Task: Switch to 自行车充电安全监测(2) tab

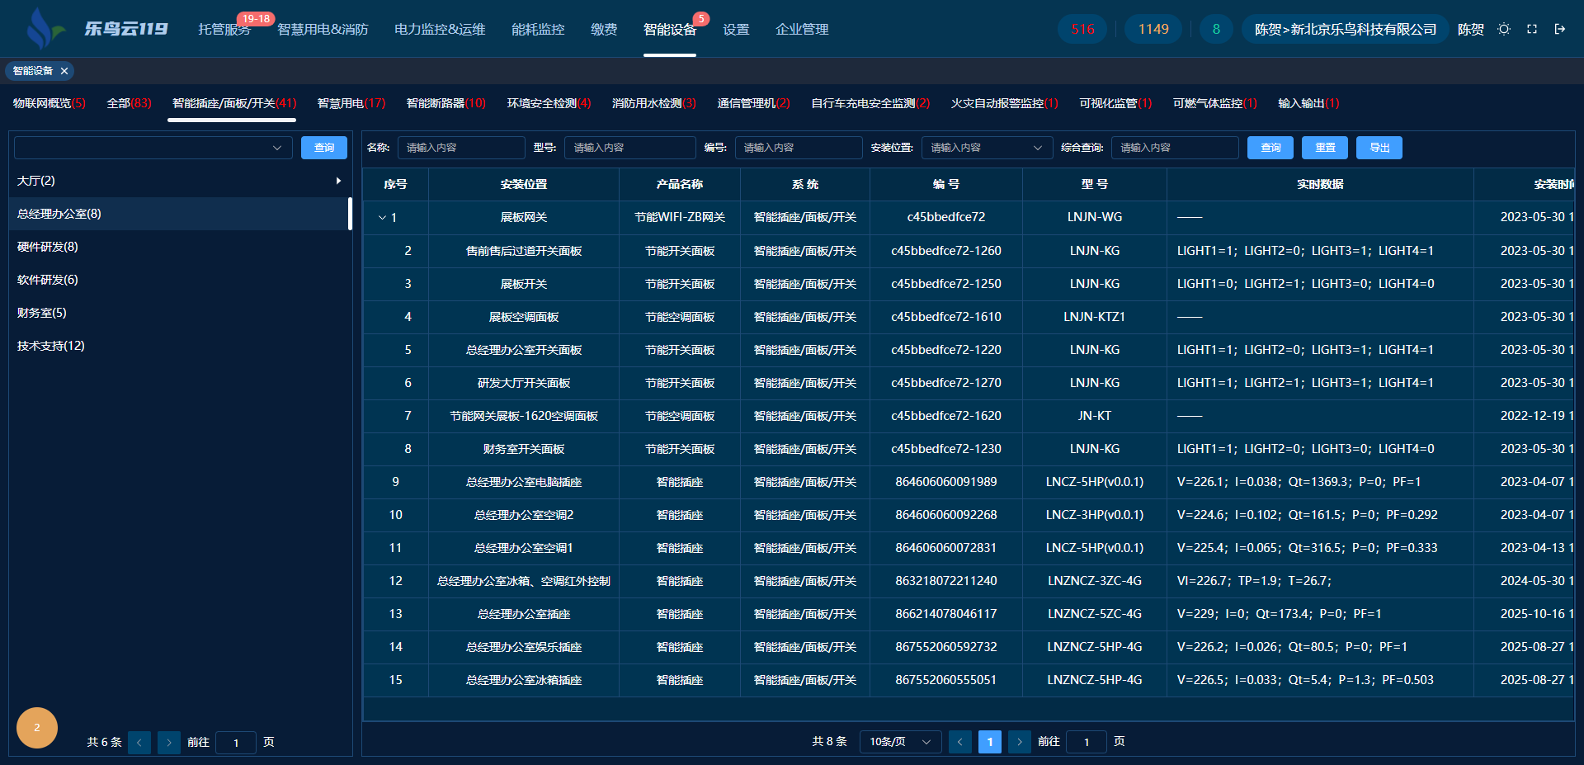Action: tap(870, 103)
